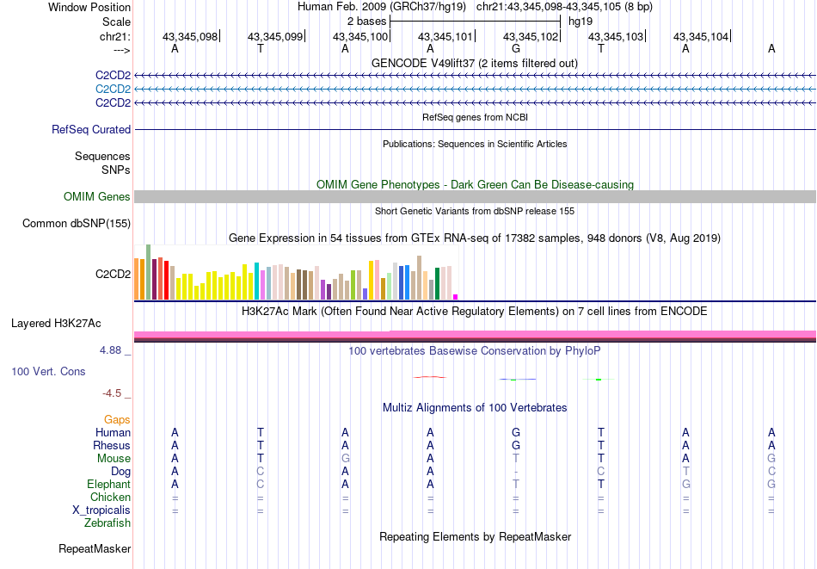Click the tallest green bar in the GTEx chart
817x569 pixels.
[x=149, y=272]
